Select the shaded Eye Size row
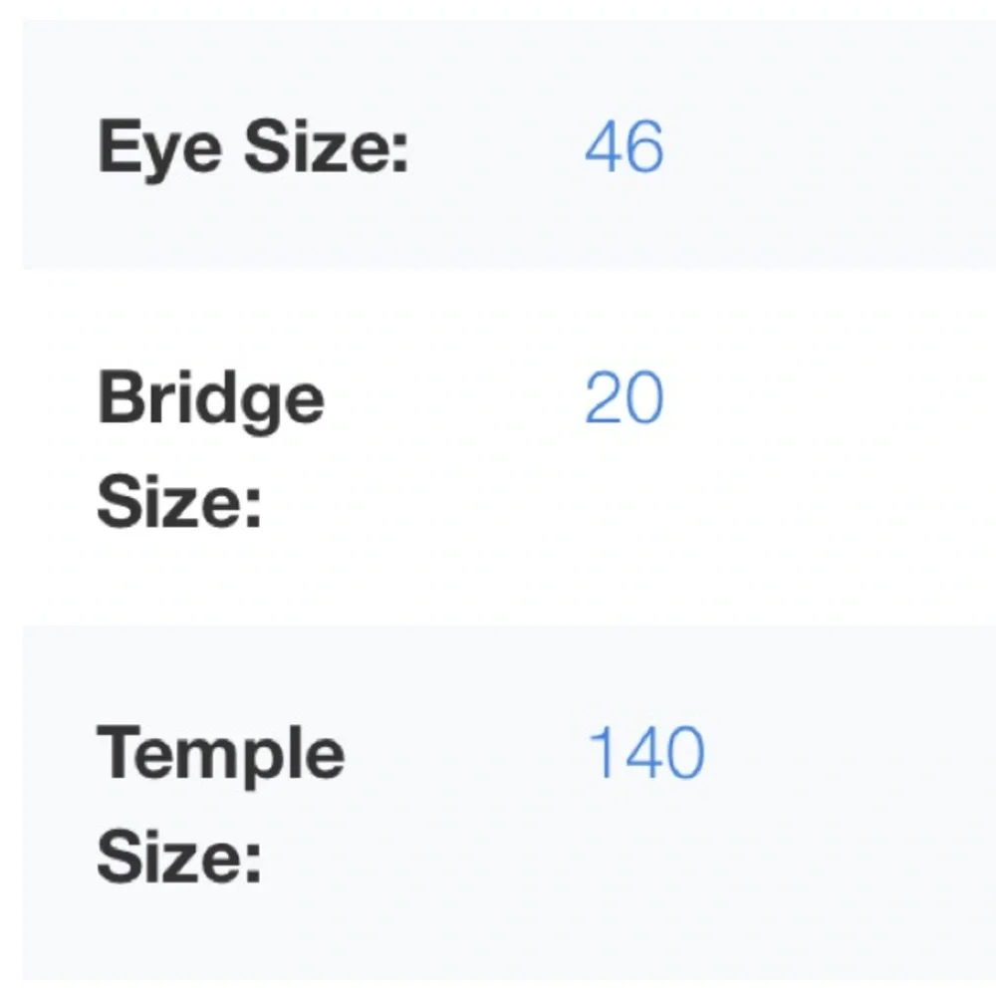This screenshot has width=996, height=996. point(509,144)
